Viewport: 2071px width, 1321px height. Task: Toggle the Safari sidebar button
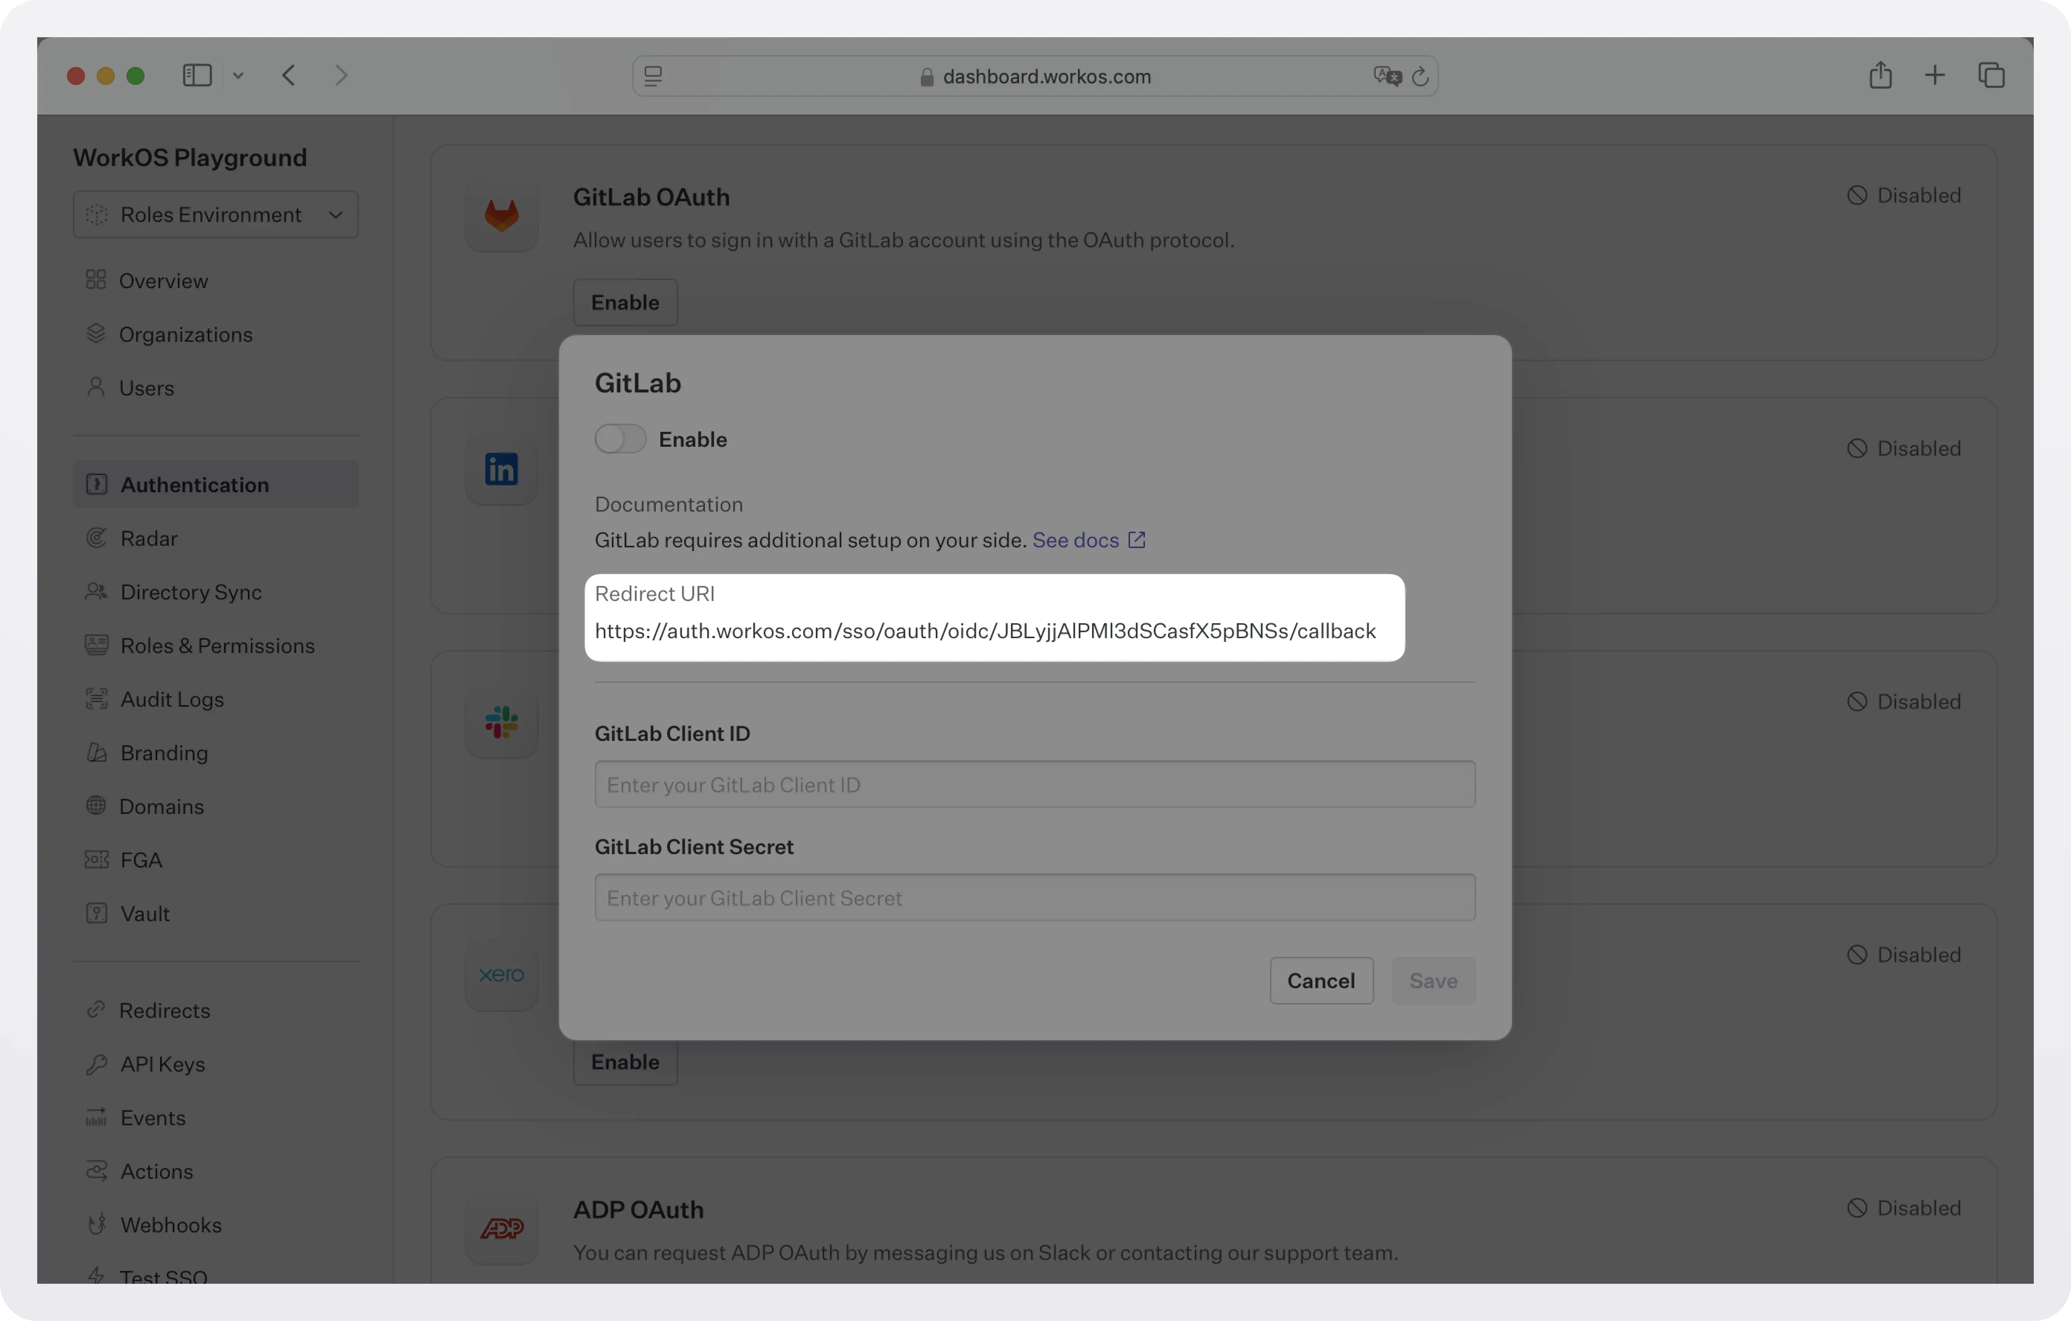(197, 76)
